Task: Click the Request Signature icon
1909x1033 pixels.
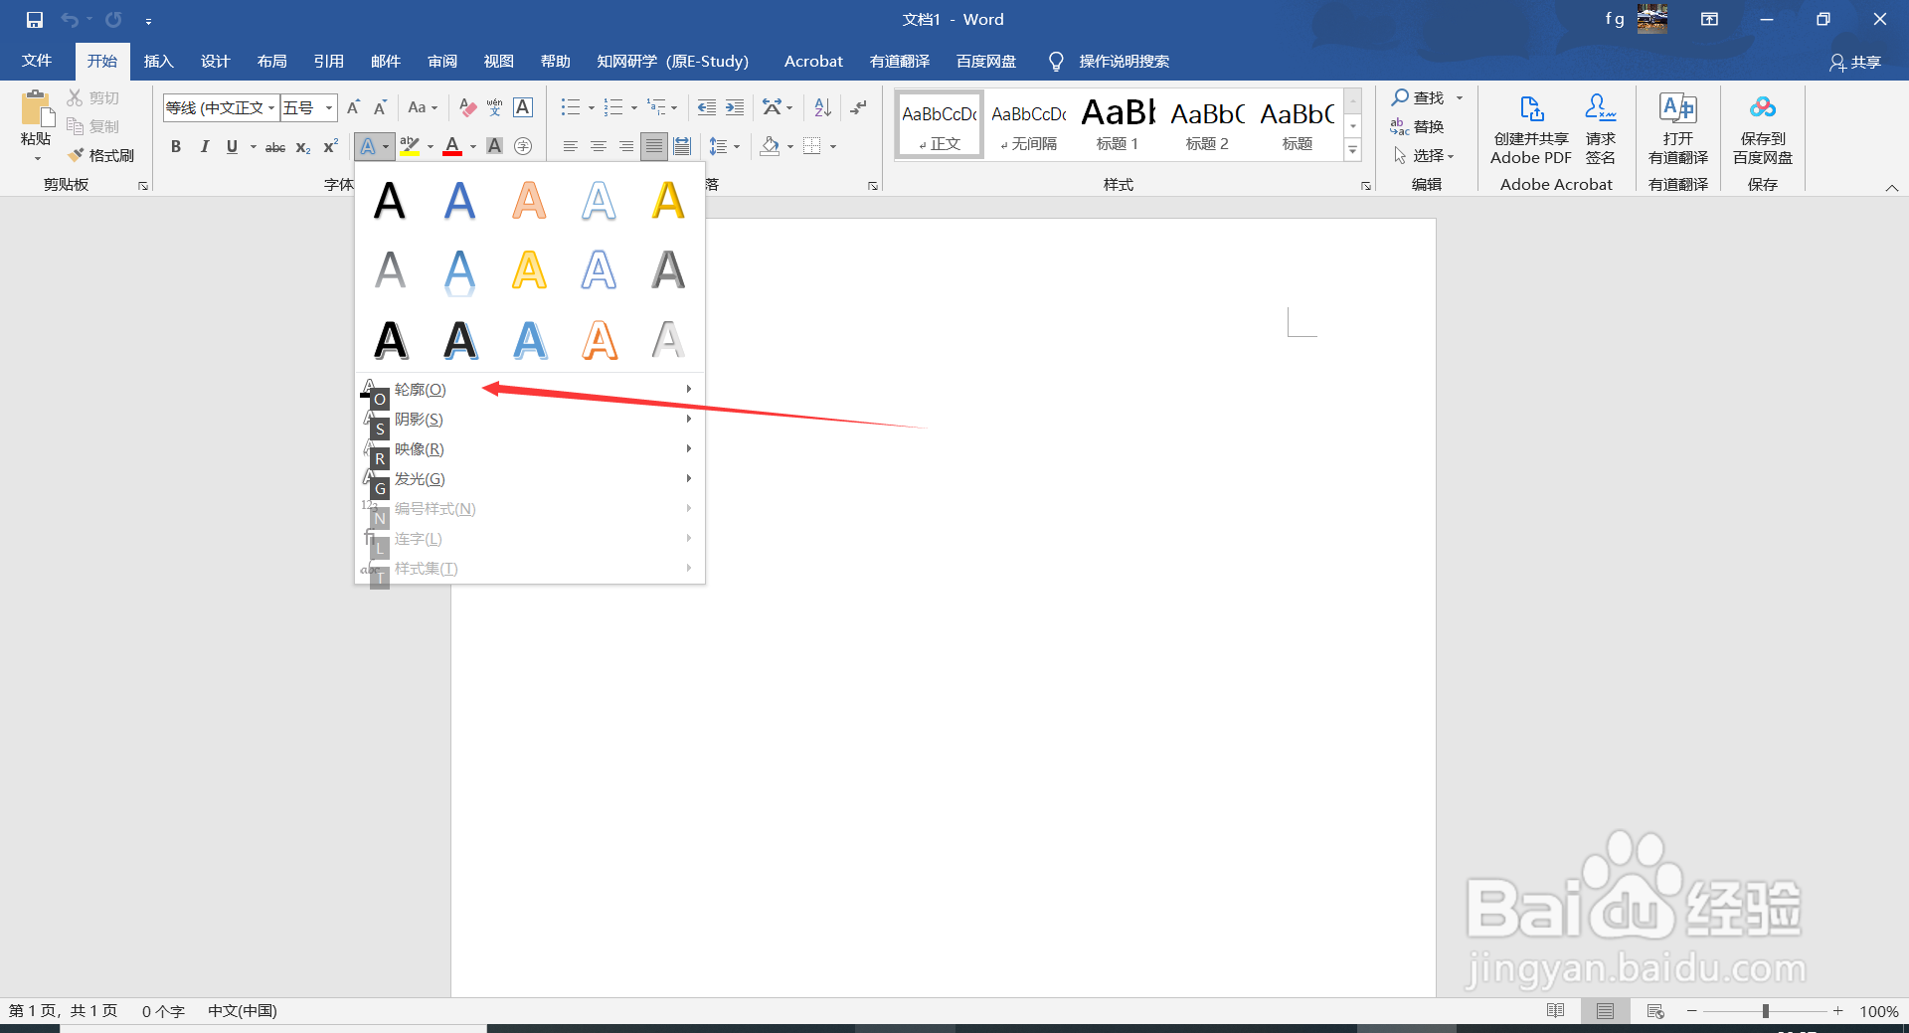Action: click(x=1601, y=107)
